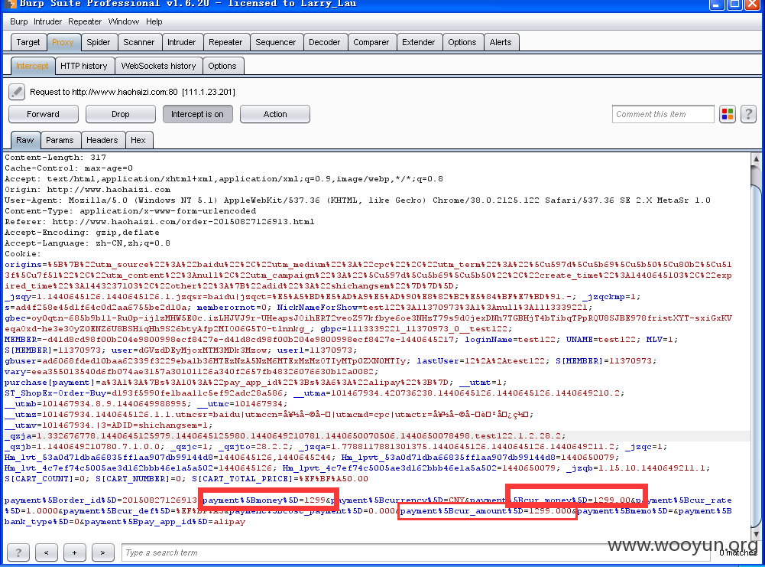The width and height of the screenshot is (765, 567).
Task: Drop the intercepted request
Action: [121, 114]
